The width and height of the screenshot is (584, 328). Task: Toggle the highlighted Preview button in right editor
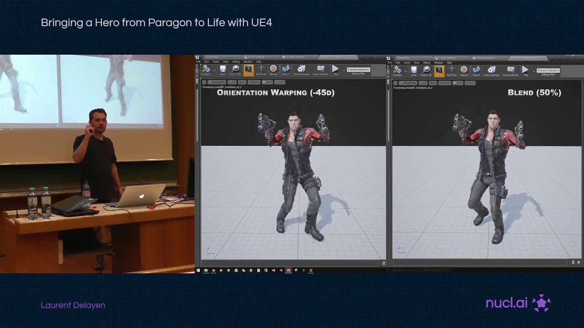[x=439, y=71]
